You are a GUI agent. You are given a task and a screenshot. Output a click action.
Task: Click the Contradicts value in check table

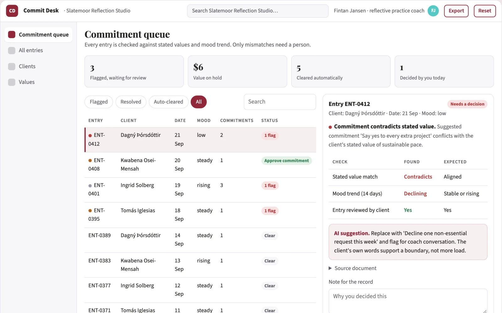click(418, 177)
